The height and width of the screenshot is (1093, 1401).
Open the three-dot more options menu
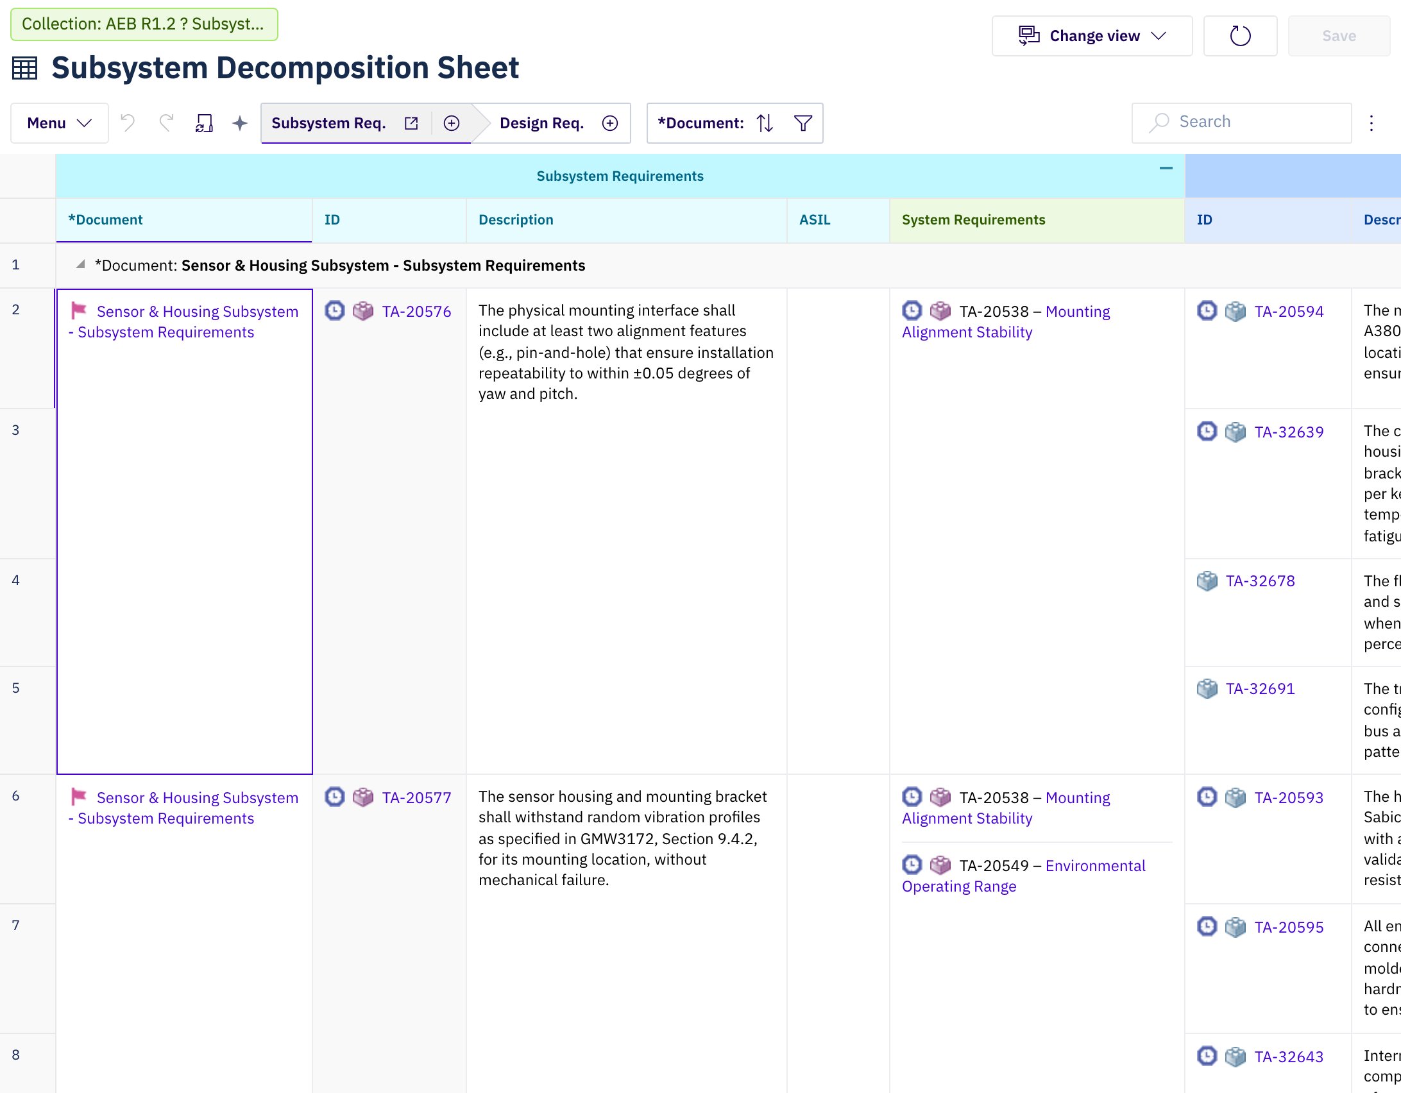click(1371, 123)
